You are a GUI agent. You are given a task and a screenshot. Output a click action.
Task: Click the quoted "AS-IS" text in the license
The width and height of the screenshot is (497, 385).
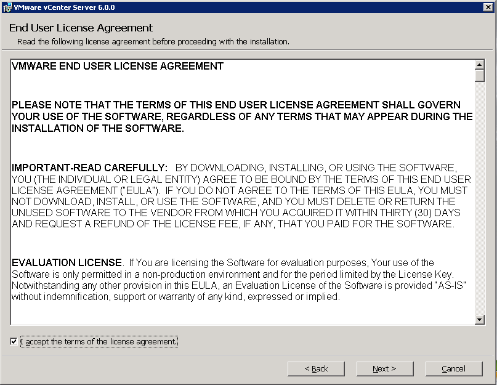point(451,285)
